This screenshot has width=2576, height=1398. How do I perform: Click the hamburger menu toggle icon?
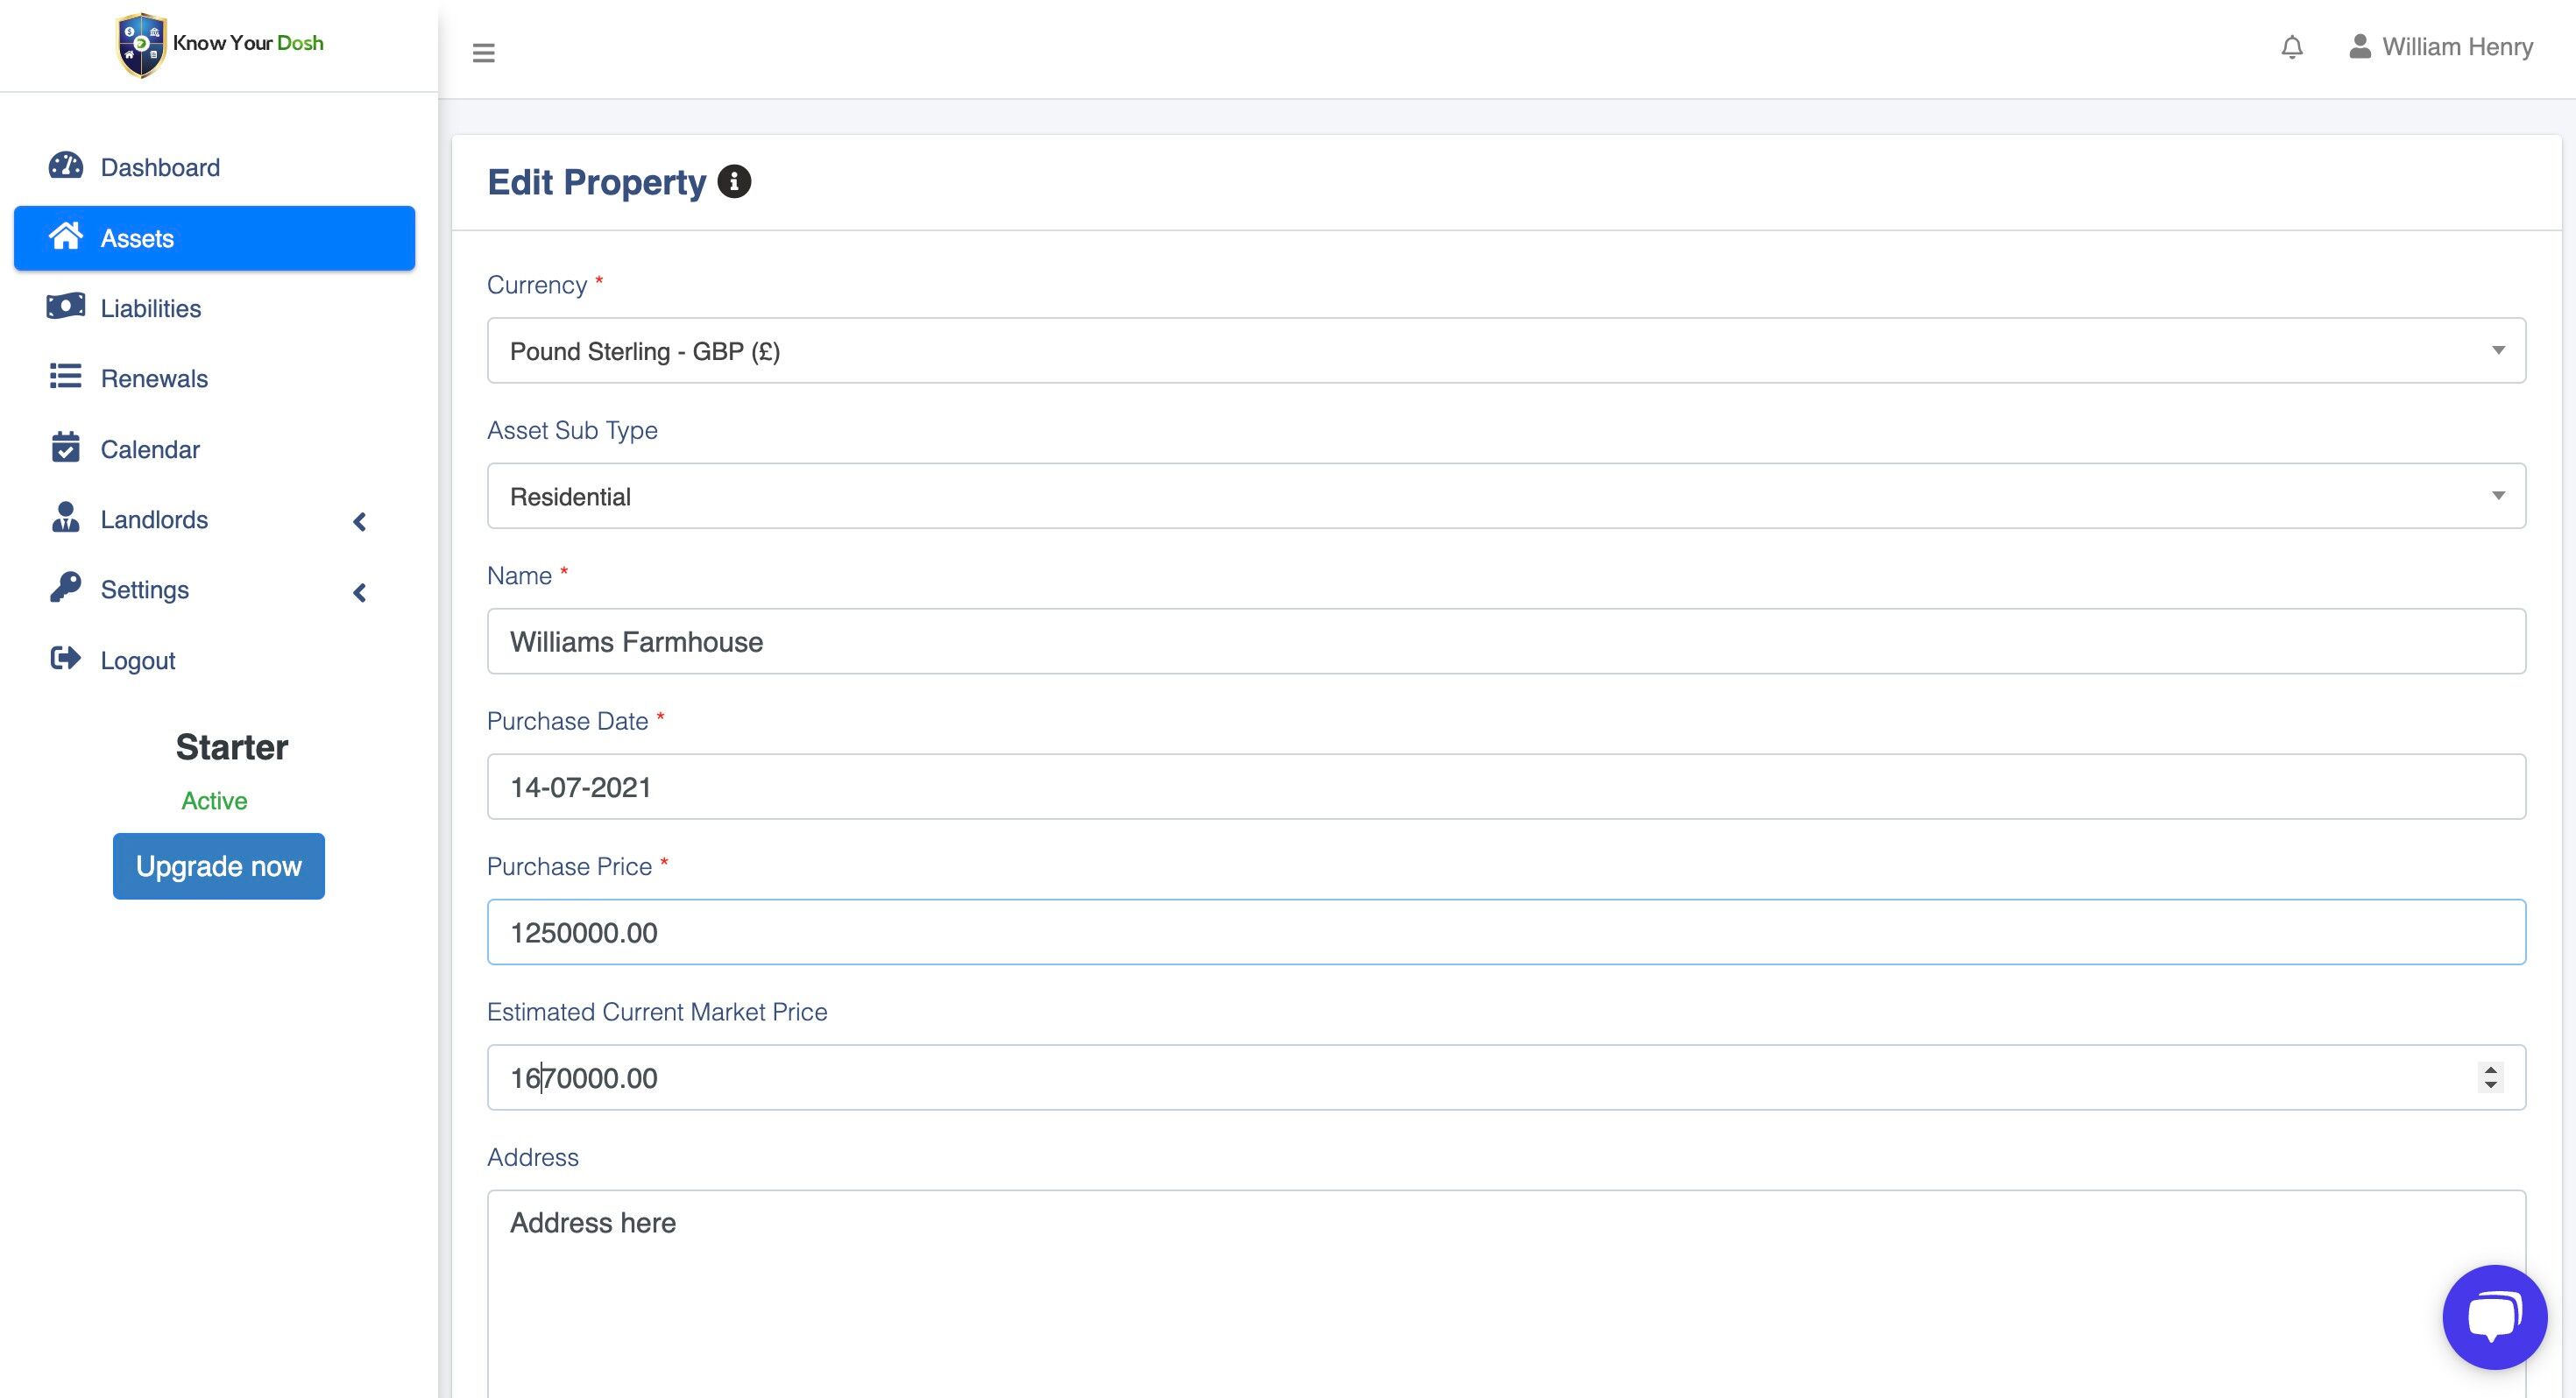[483, 53]
